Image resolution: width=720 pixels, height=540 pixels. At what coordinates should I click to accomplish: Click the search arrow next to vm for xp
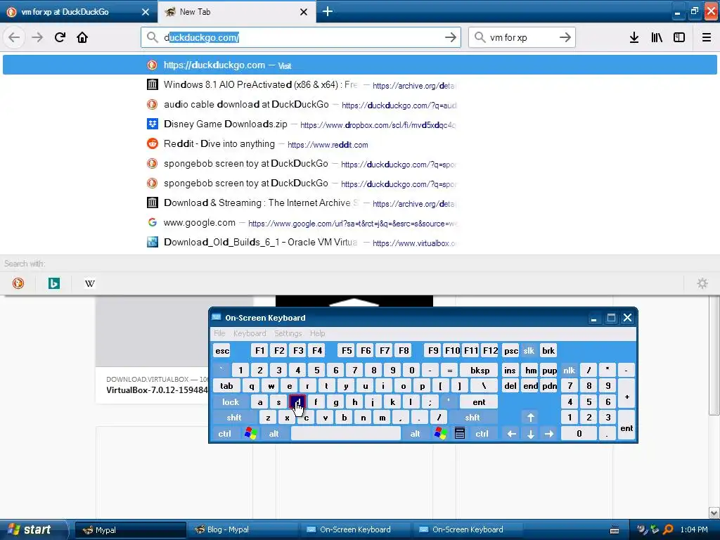point(565,37)
